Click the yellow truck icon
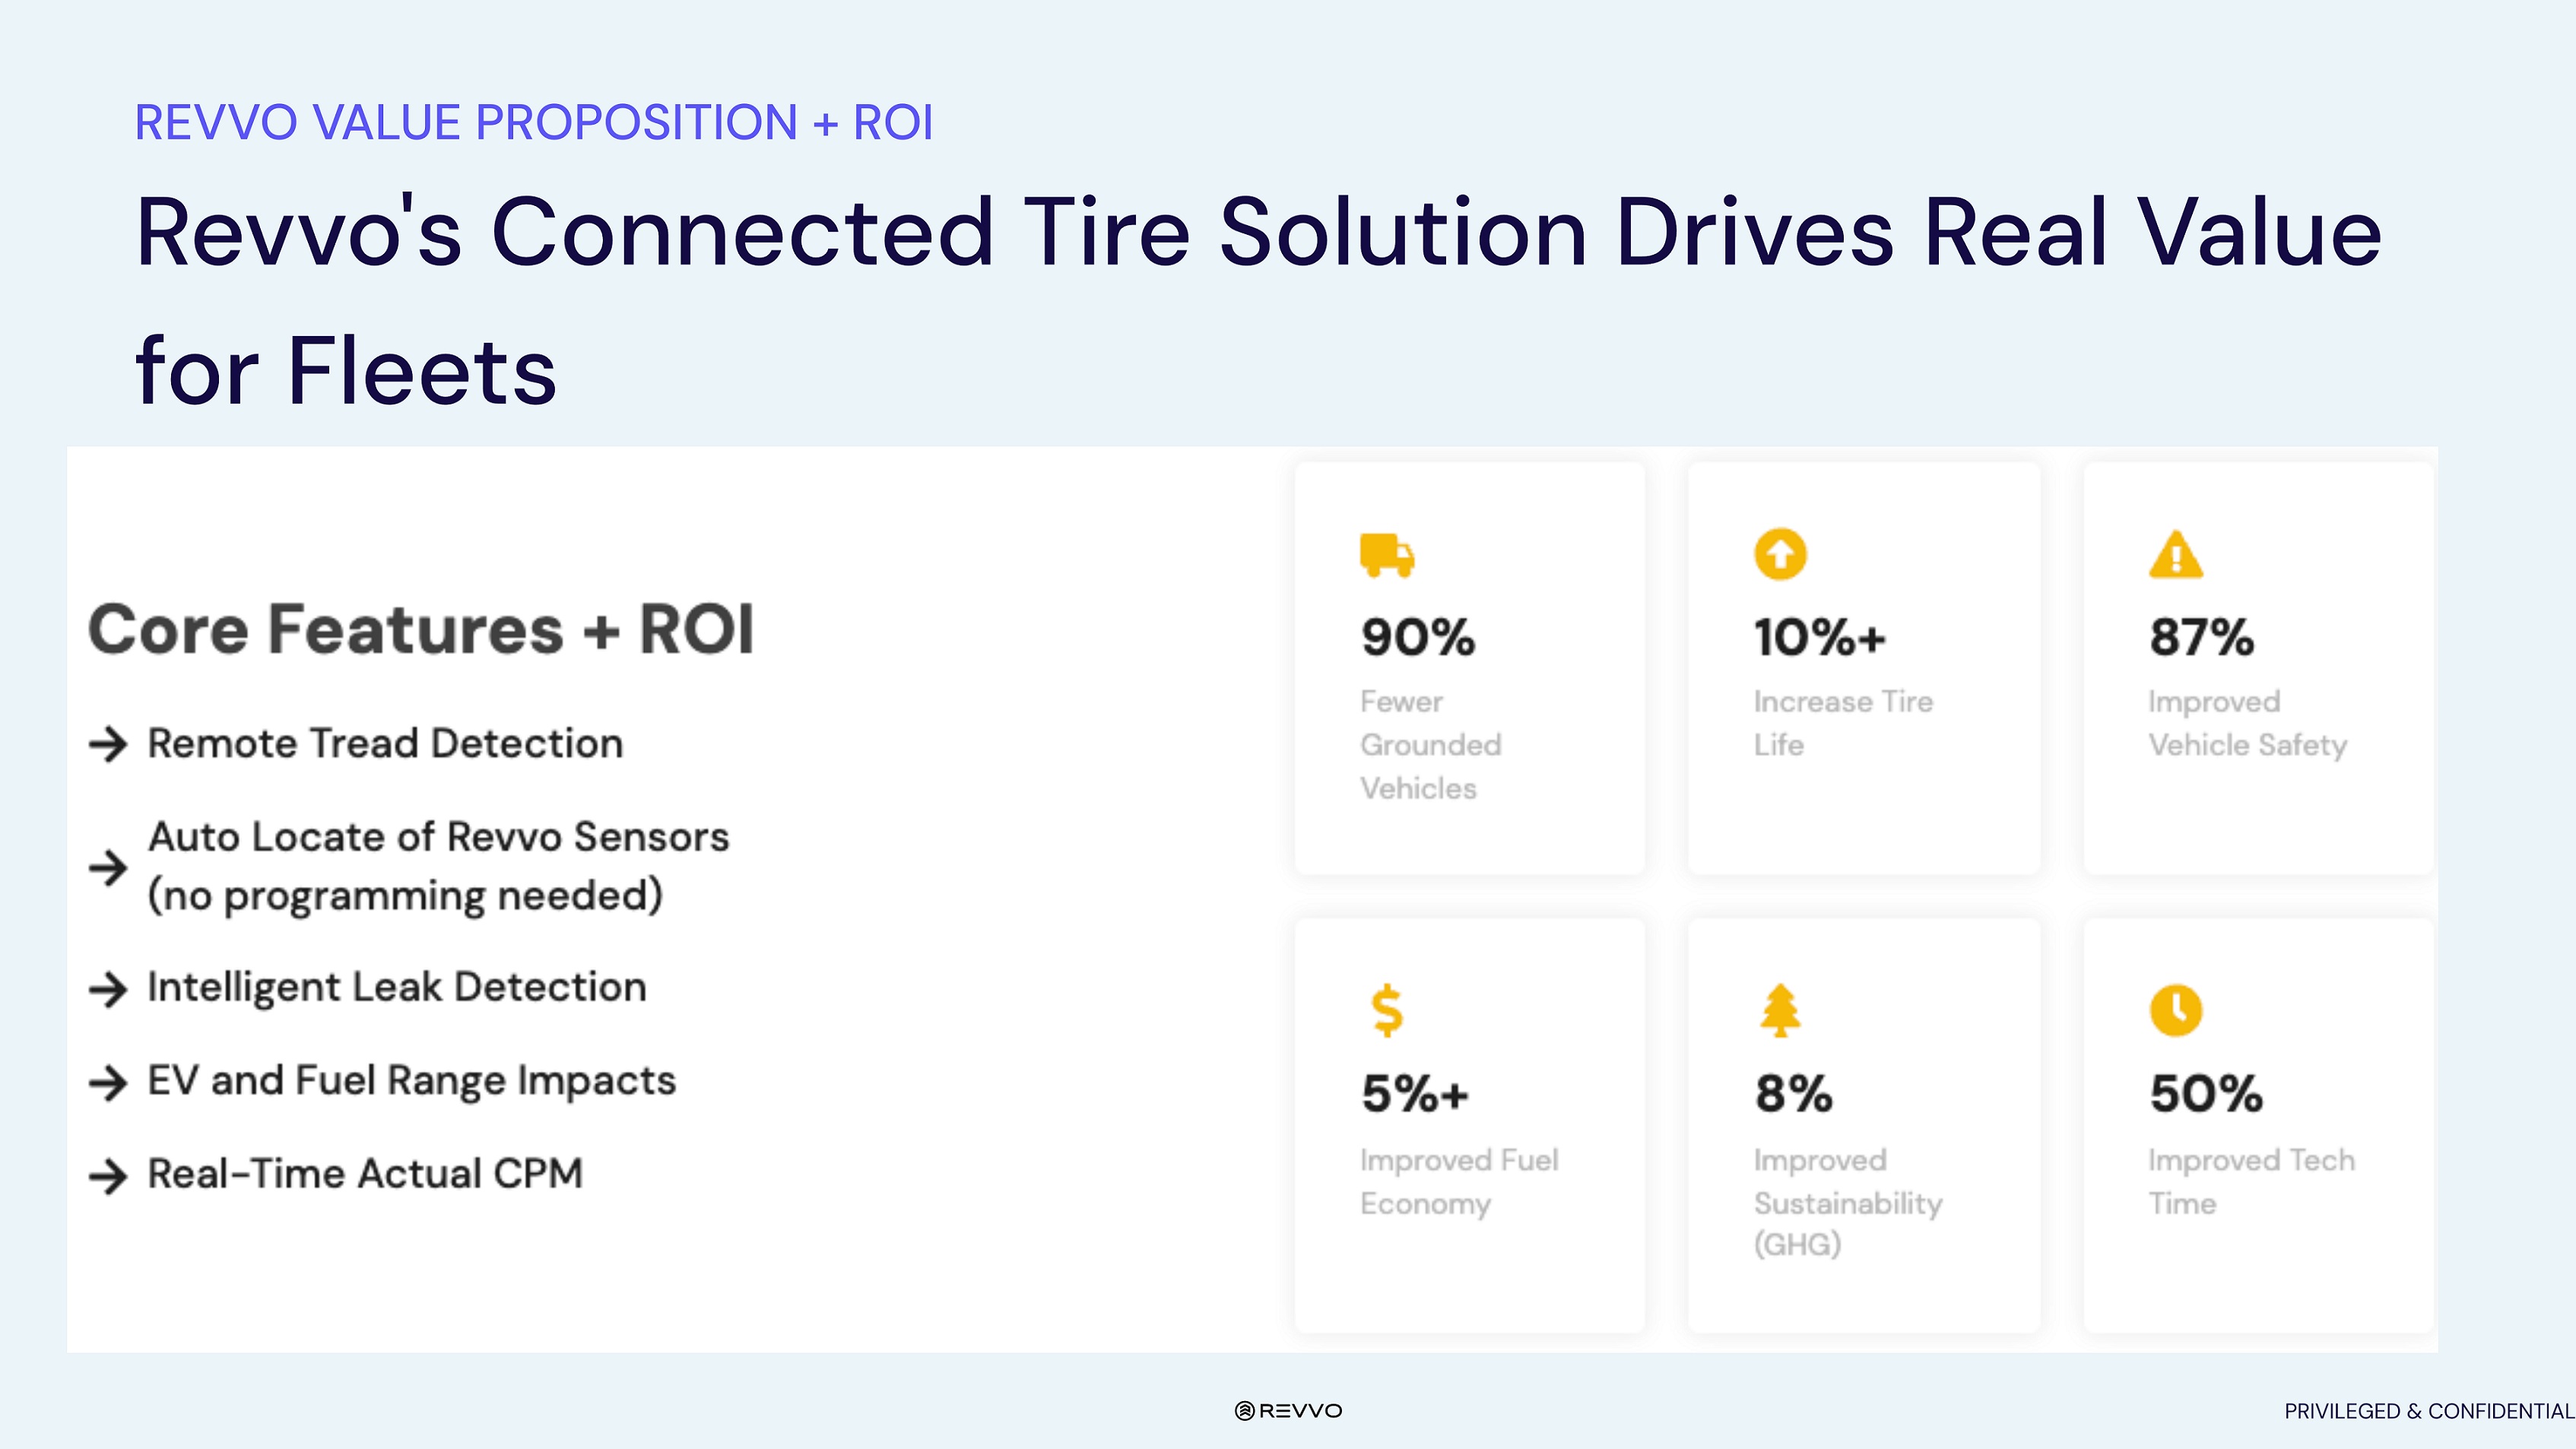The image size is (2576, 1449). pos(1386,555)
